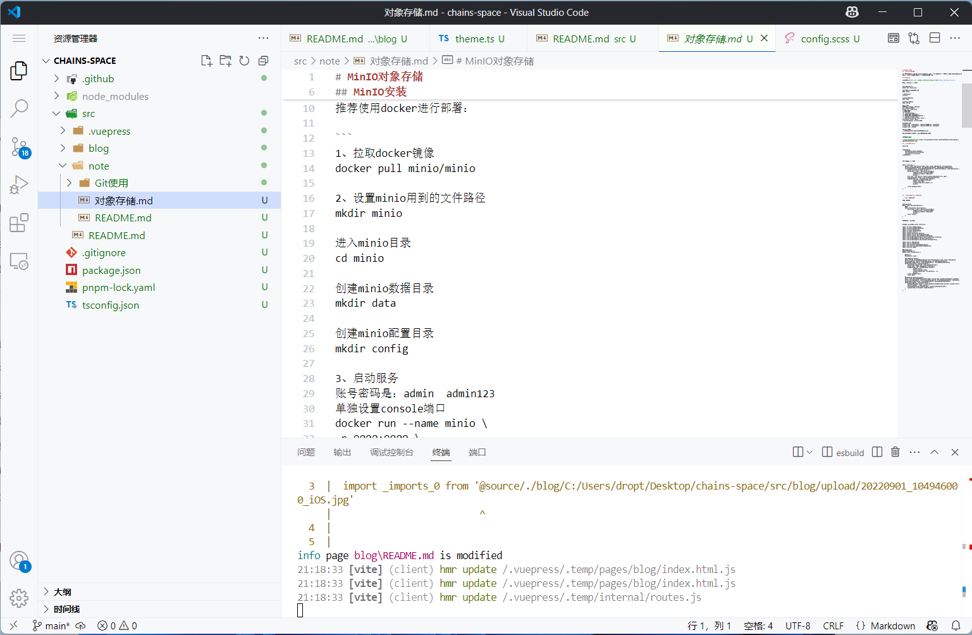The width and height of the screenshot is (972, 635).
Task: Change indentation 空格: 4 setting
Action: pos(758,626)
